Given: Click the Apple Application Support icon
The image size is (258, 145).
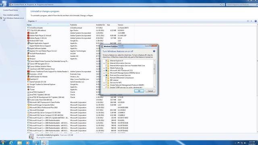Looking at the screenshot, I should [28, 43].
